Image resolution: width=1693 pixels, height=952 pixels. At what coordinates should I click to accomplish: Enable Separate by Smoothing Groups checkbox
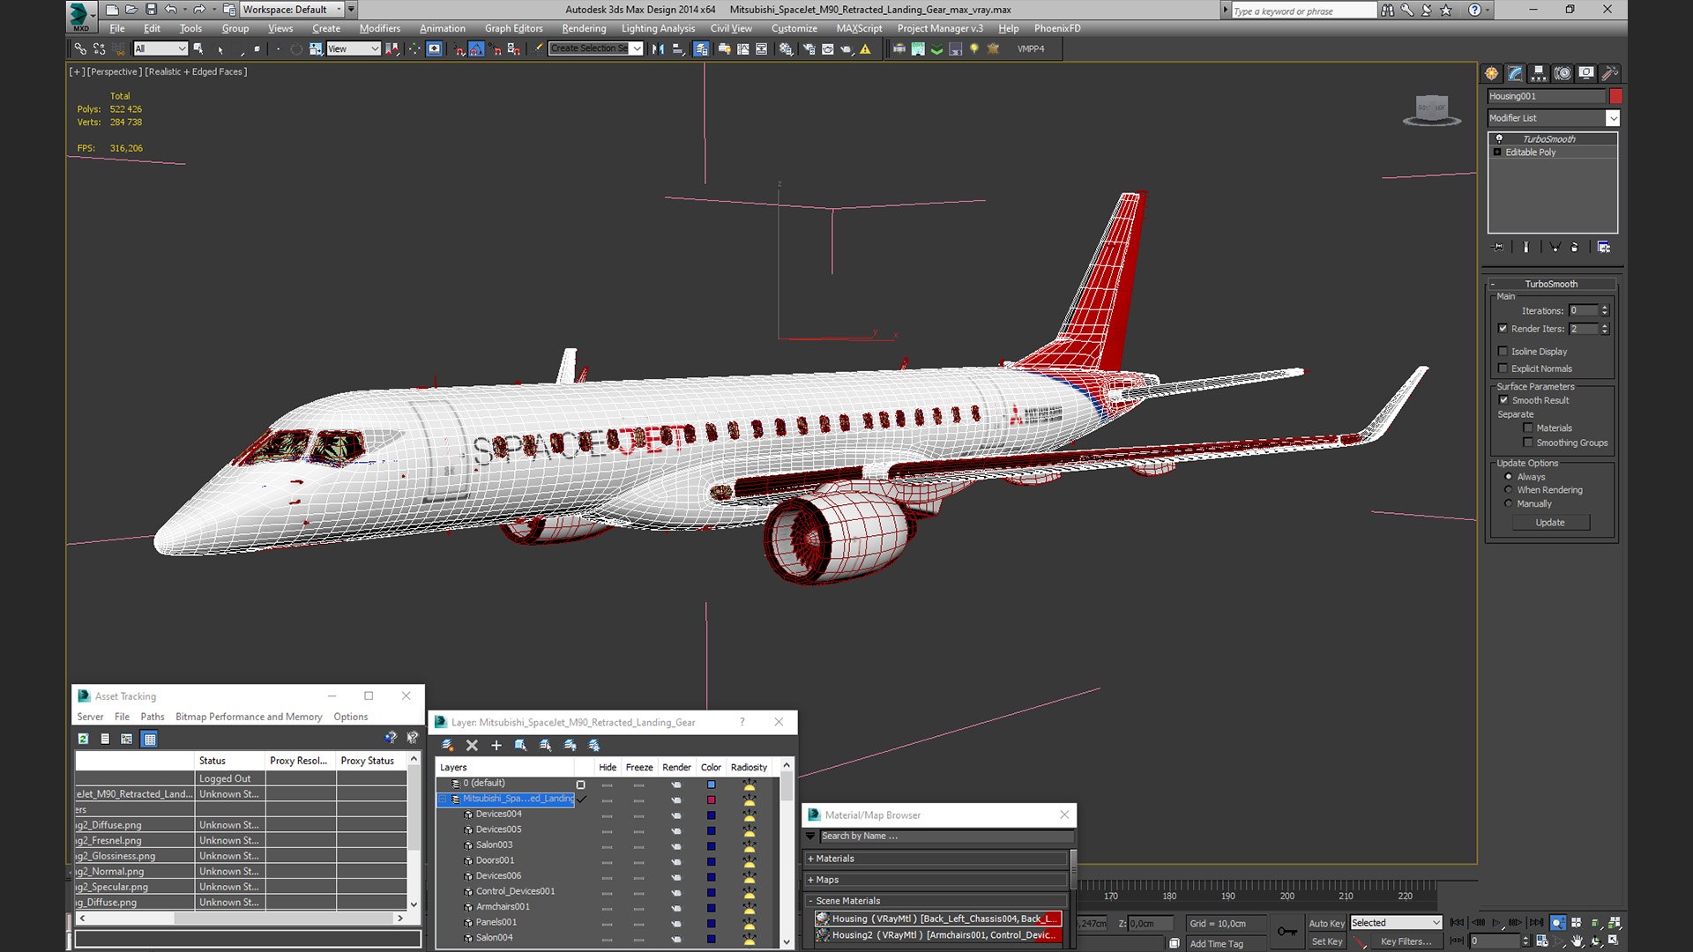(1527, 443)
